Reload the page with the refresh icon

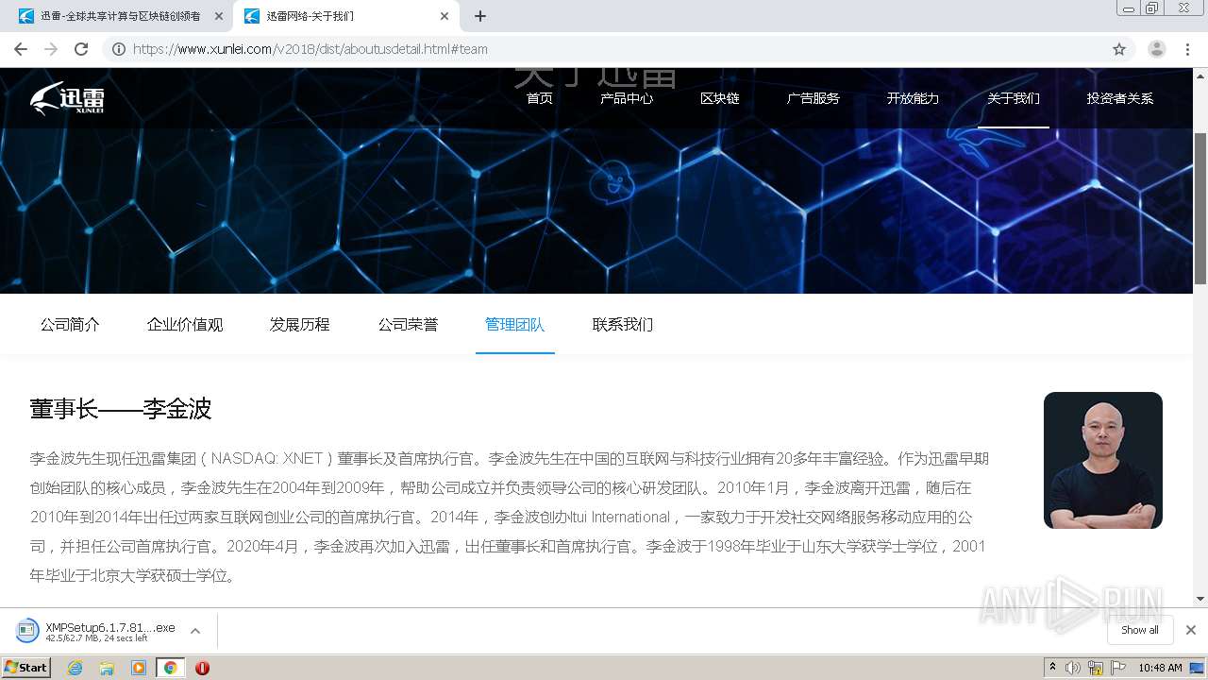pos(81,49)
